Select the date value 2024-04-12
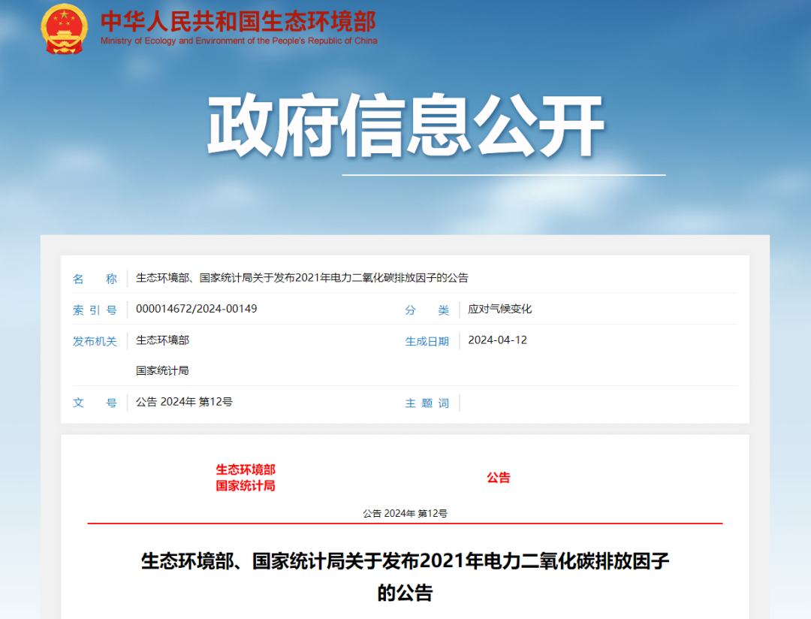The image size is (811, 619). [498, 340]
